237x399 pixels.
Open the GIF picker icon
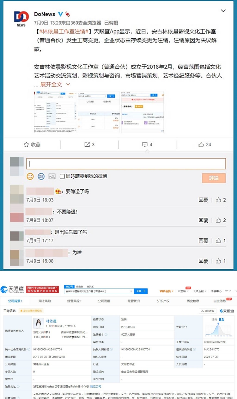click(x=41, y=177)
